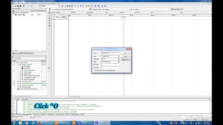Open the file explorer taskbar icon
The width and height of the screenshot is (223, 125).
[x=21, y=123]
